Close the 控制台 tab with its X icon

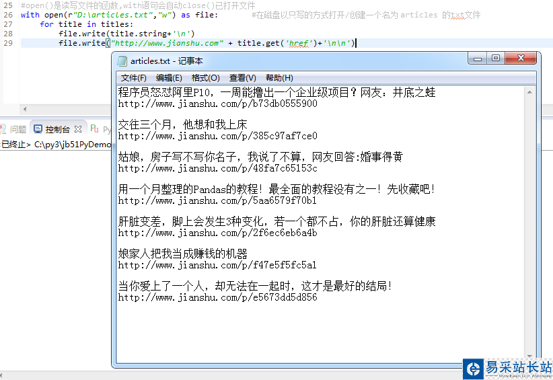78,129
